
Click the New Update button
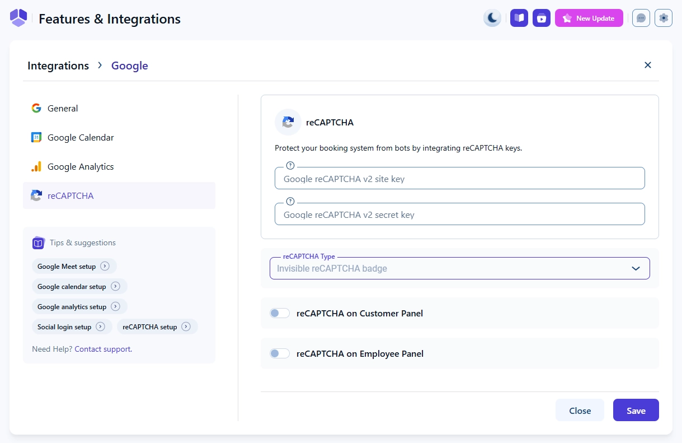tap(589, 18)
